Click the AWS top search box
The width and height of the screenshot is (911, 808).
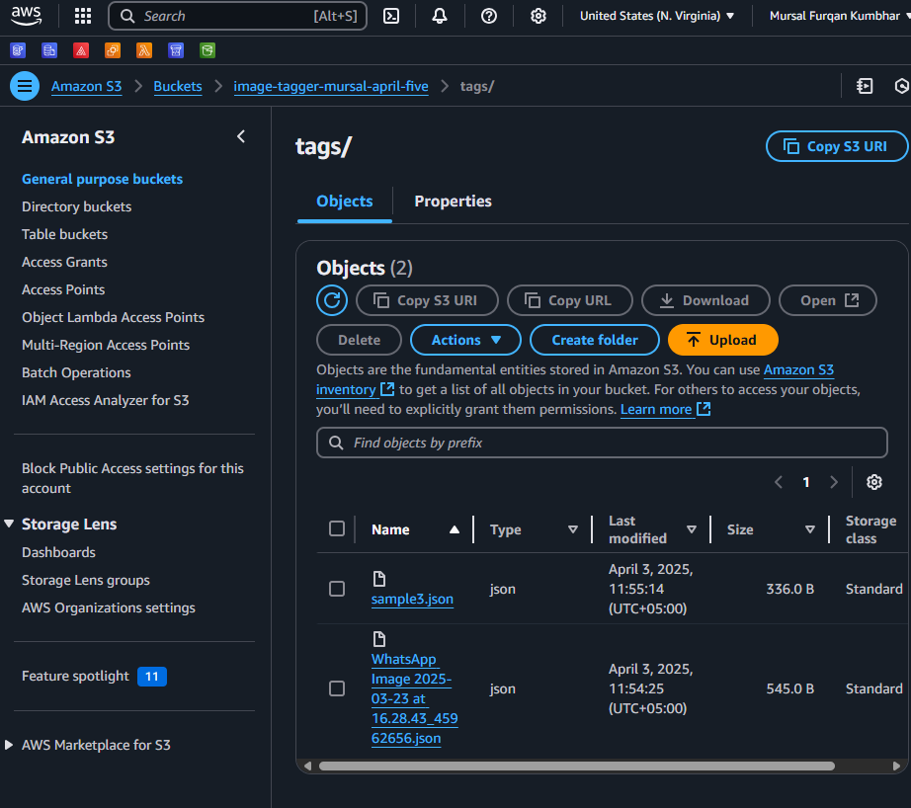237,16
